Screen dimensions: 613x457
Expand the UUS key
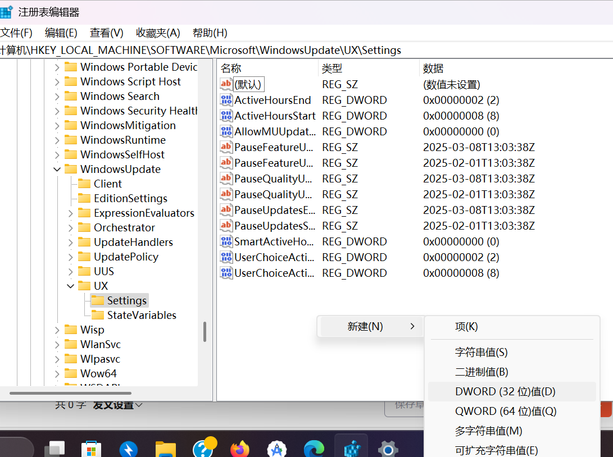(70, 271)
